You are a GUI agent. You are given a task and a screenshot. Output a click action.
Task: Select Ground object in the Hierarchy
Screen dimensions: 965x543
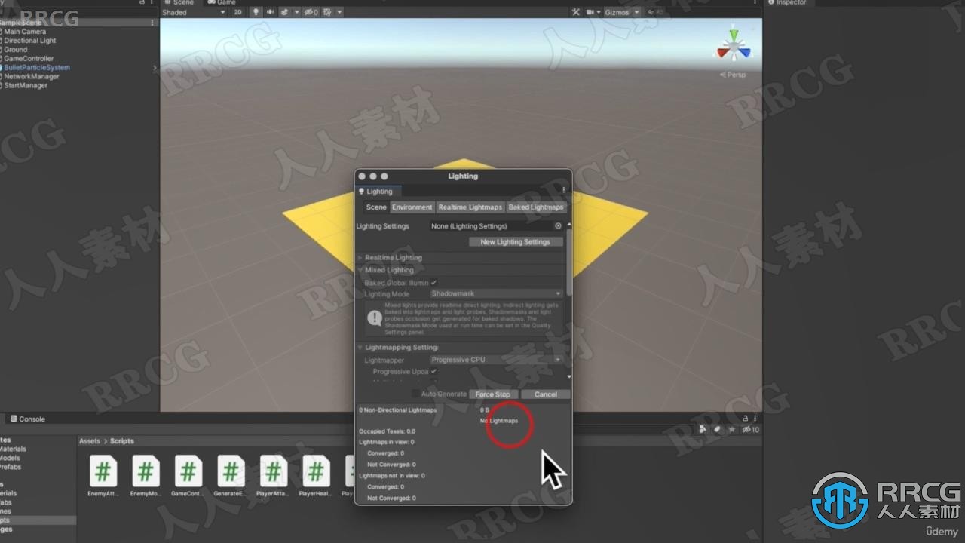click(x=16, y=50)
